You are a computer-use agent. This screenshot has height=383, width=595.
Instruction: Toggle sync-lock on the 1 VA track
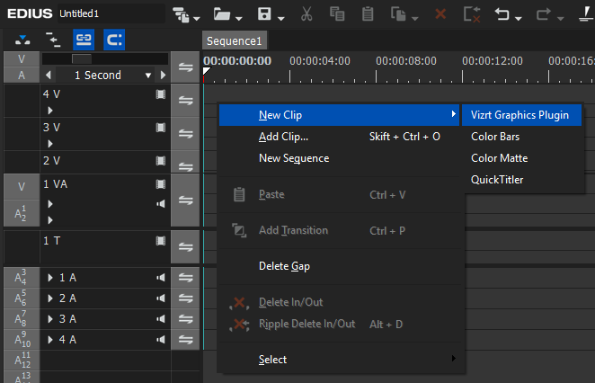185,200
